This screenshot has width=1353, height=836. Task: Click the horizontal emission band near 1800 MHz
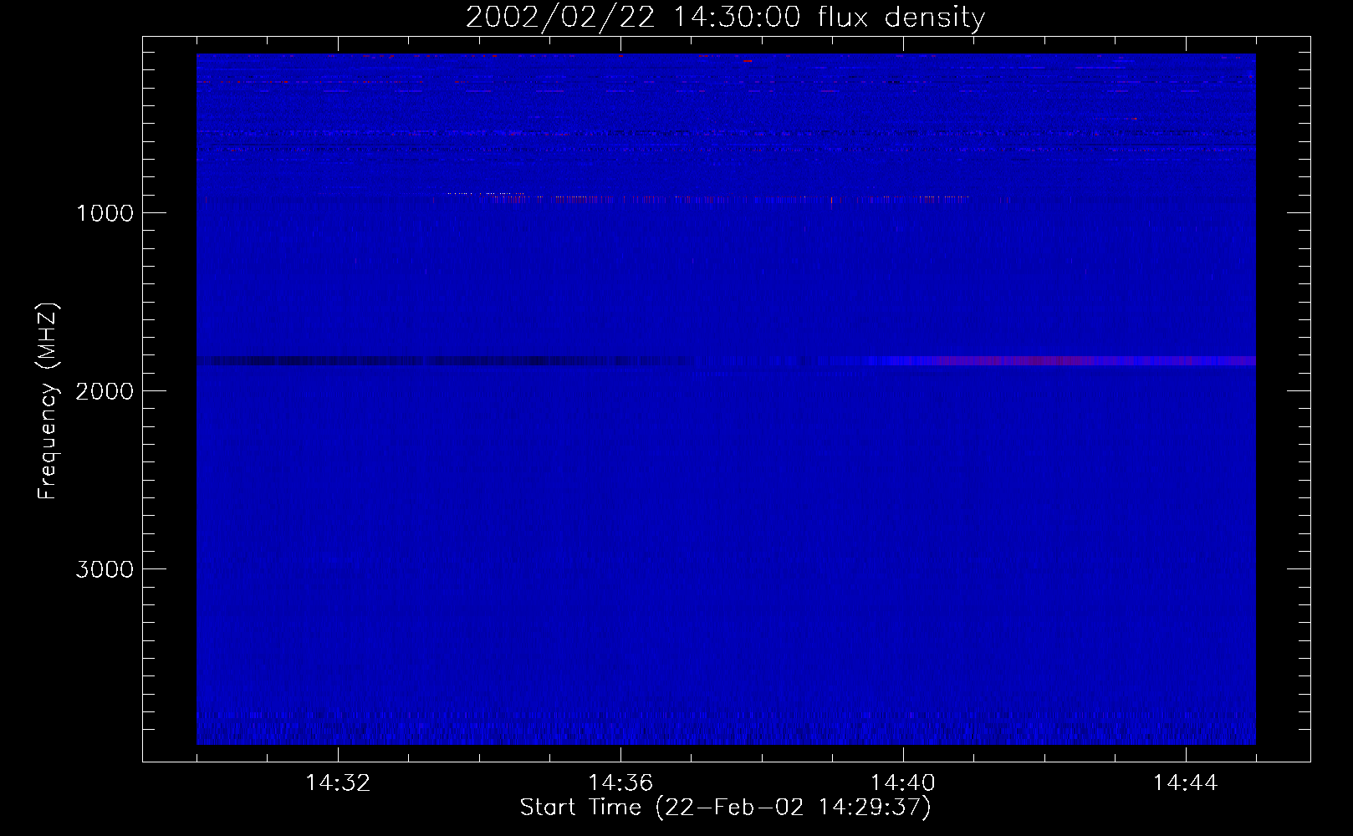726,361
